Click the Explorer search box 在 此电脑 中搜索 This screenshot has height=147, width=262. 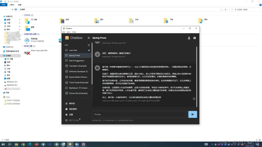click(245, 10)
